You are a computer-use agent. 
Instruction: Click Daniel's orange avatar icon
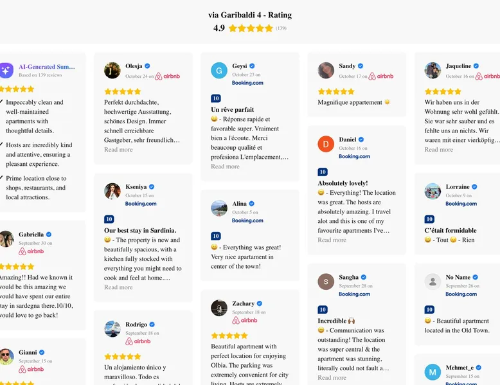[x=326, y=144]
